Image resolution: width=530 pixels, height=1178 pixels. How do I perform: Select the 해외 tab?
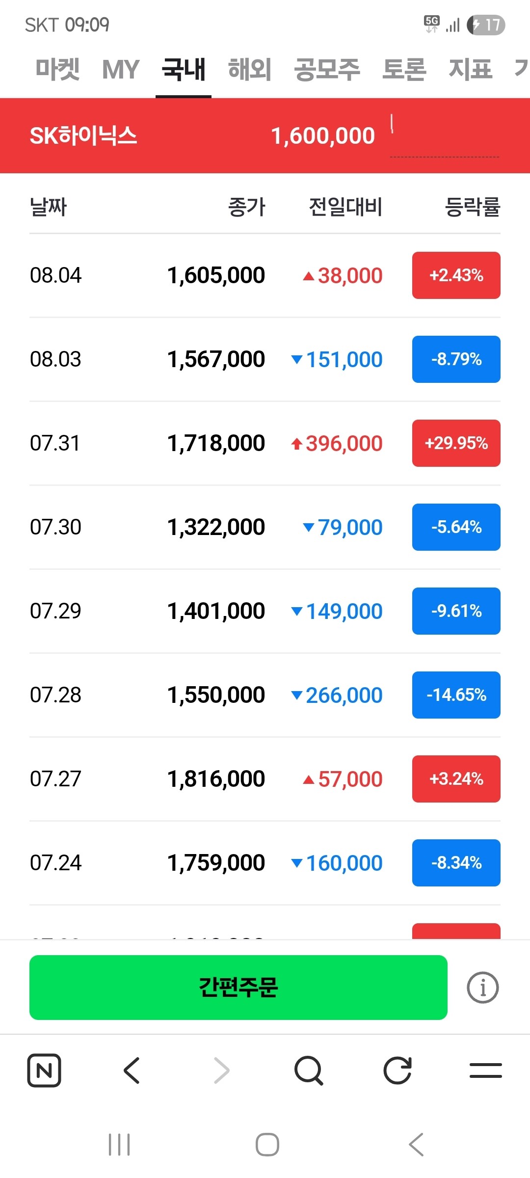[250, 69]
